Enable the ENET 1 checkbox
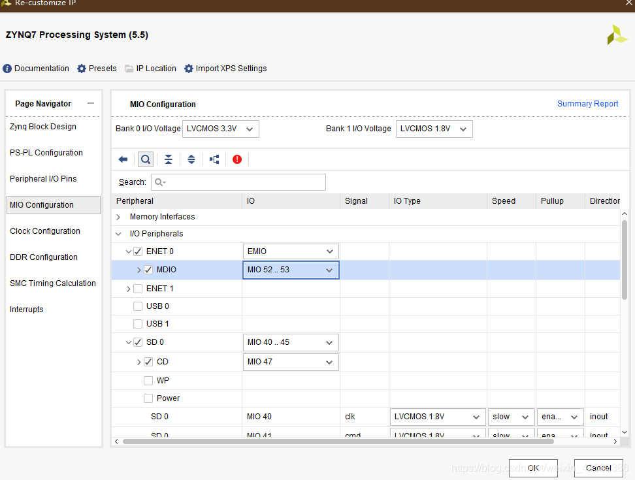Screen dimensions: 635x480 coord(138,289)
